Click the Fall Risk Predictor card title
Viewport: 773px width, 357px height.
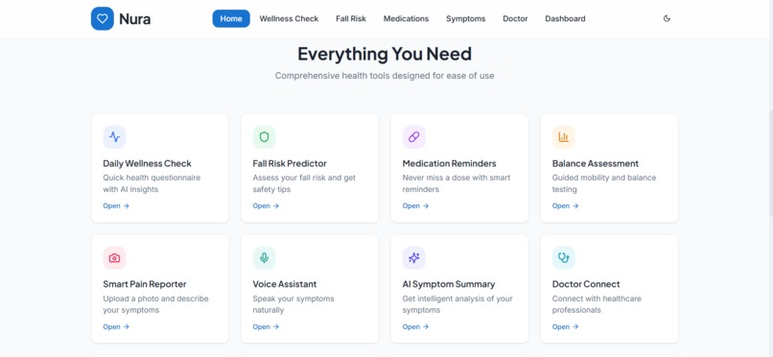(290, 164)
